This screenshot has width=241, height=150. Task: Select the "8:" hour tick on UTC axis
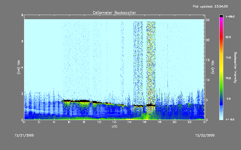[85, 122]
